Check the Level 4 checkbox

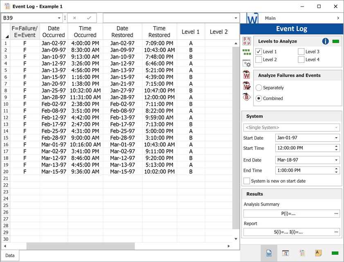[301, 60]
